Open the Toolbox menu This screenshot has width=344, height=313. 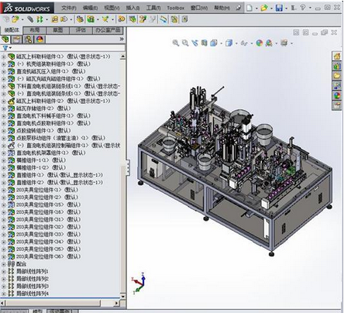(176, 8)
